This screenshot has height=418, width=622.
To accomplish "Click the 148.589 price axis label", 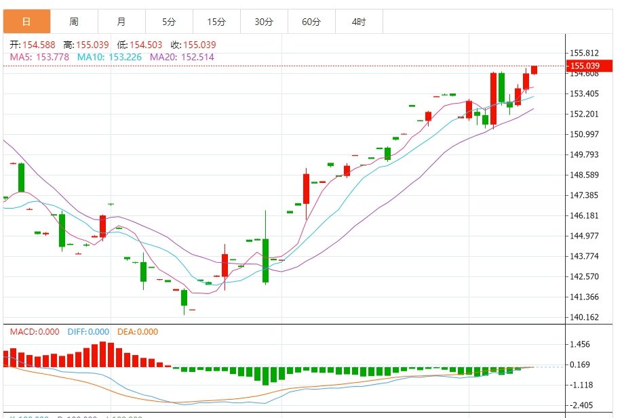I will tap(584, 175).
